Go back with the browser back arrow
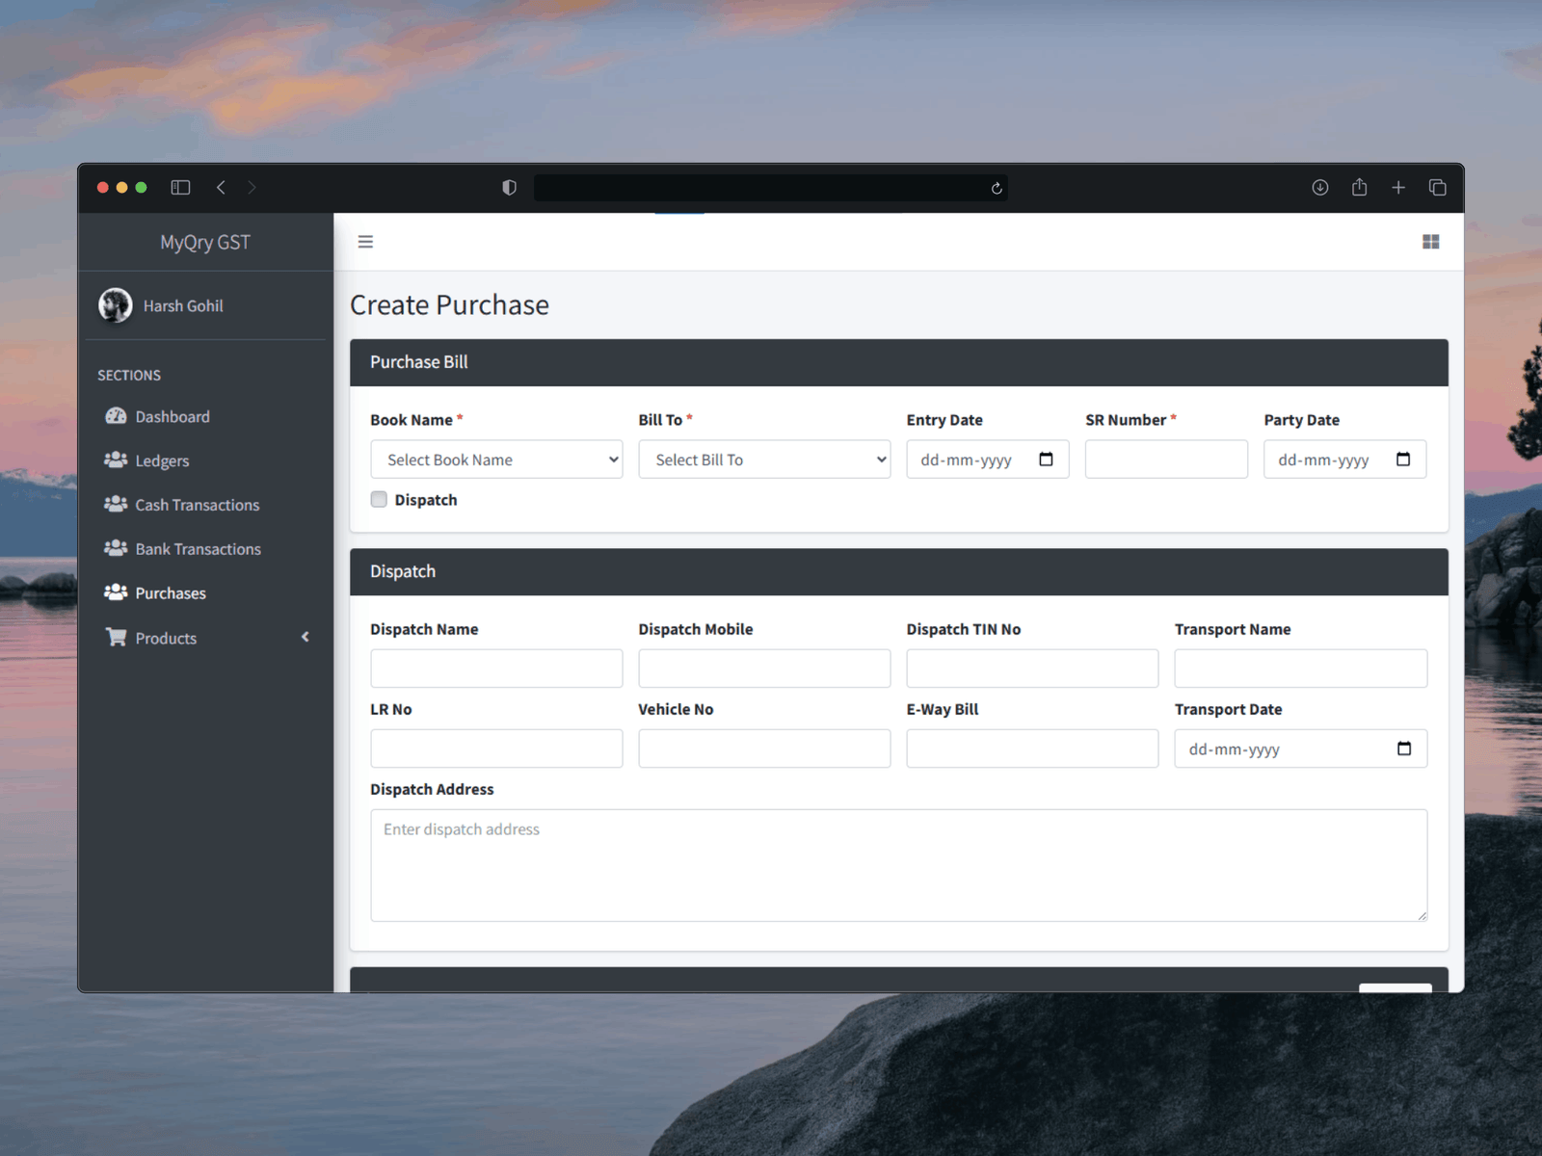Screen dimensions: 1542x1156 [x=221, y=188]
